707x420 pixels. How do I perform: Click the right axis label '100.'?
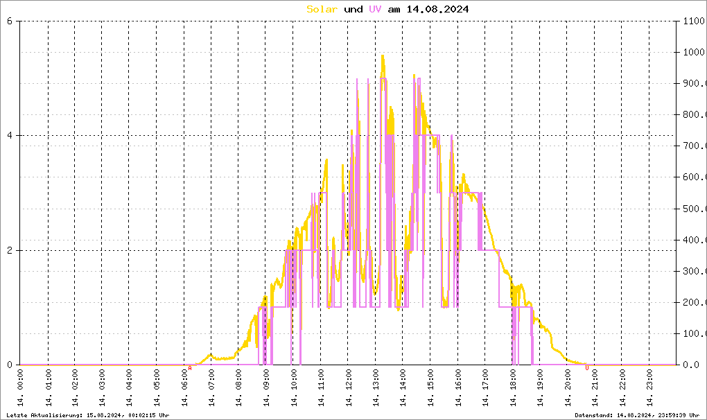(695, 333)
